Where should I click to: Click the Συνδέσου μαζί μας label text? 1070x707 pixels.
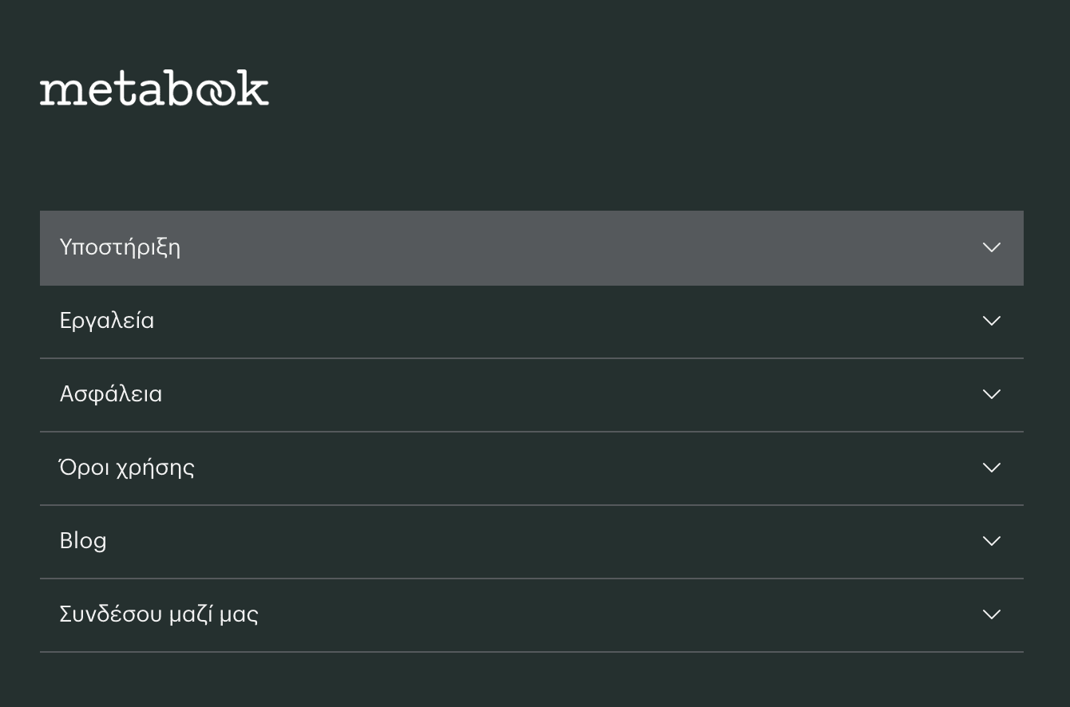point(159,614)
